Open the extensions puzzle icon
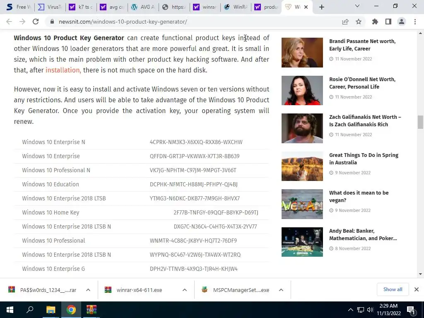Image resolution: width=424 pixels, height=318 pixels. tap(375, 22)
